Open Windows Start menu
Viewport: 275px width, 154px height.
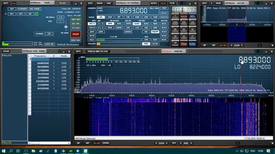tap(3, 151)
